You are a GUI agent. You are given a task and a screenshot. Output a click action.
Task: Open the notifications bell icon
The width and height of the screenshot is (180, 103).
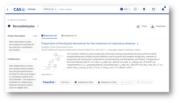144,9
